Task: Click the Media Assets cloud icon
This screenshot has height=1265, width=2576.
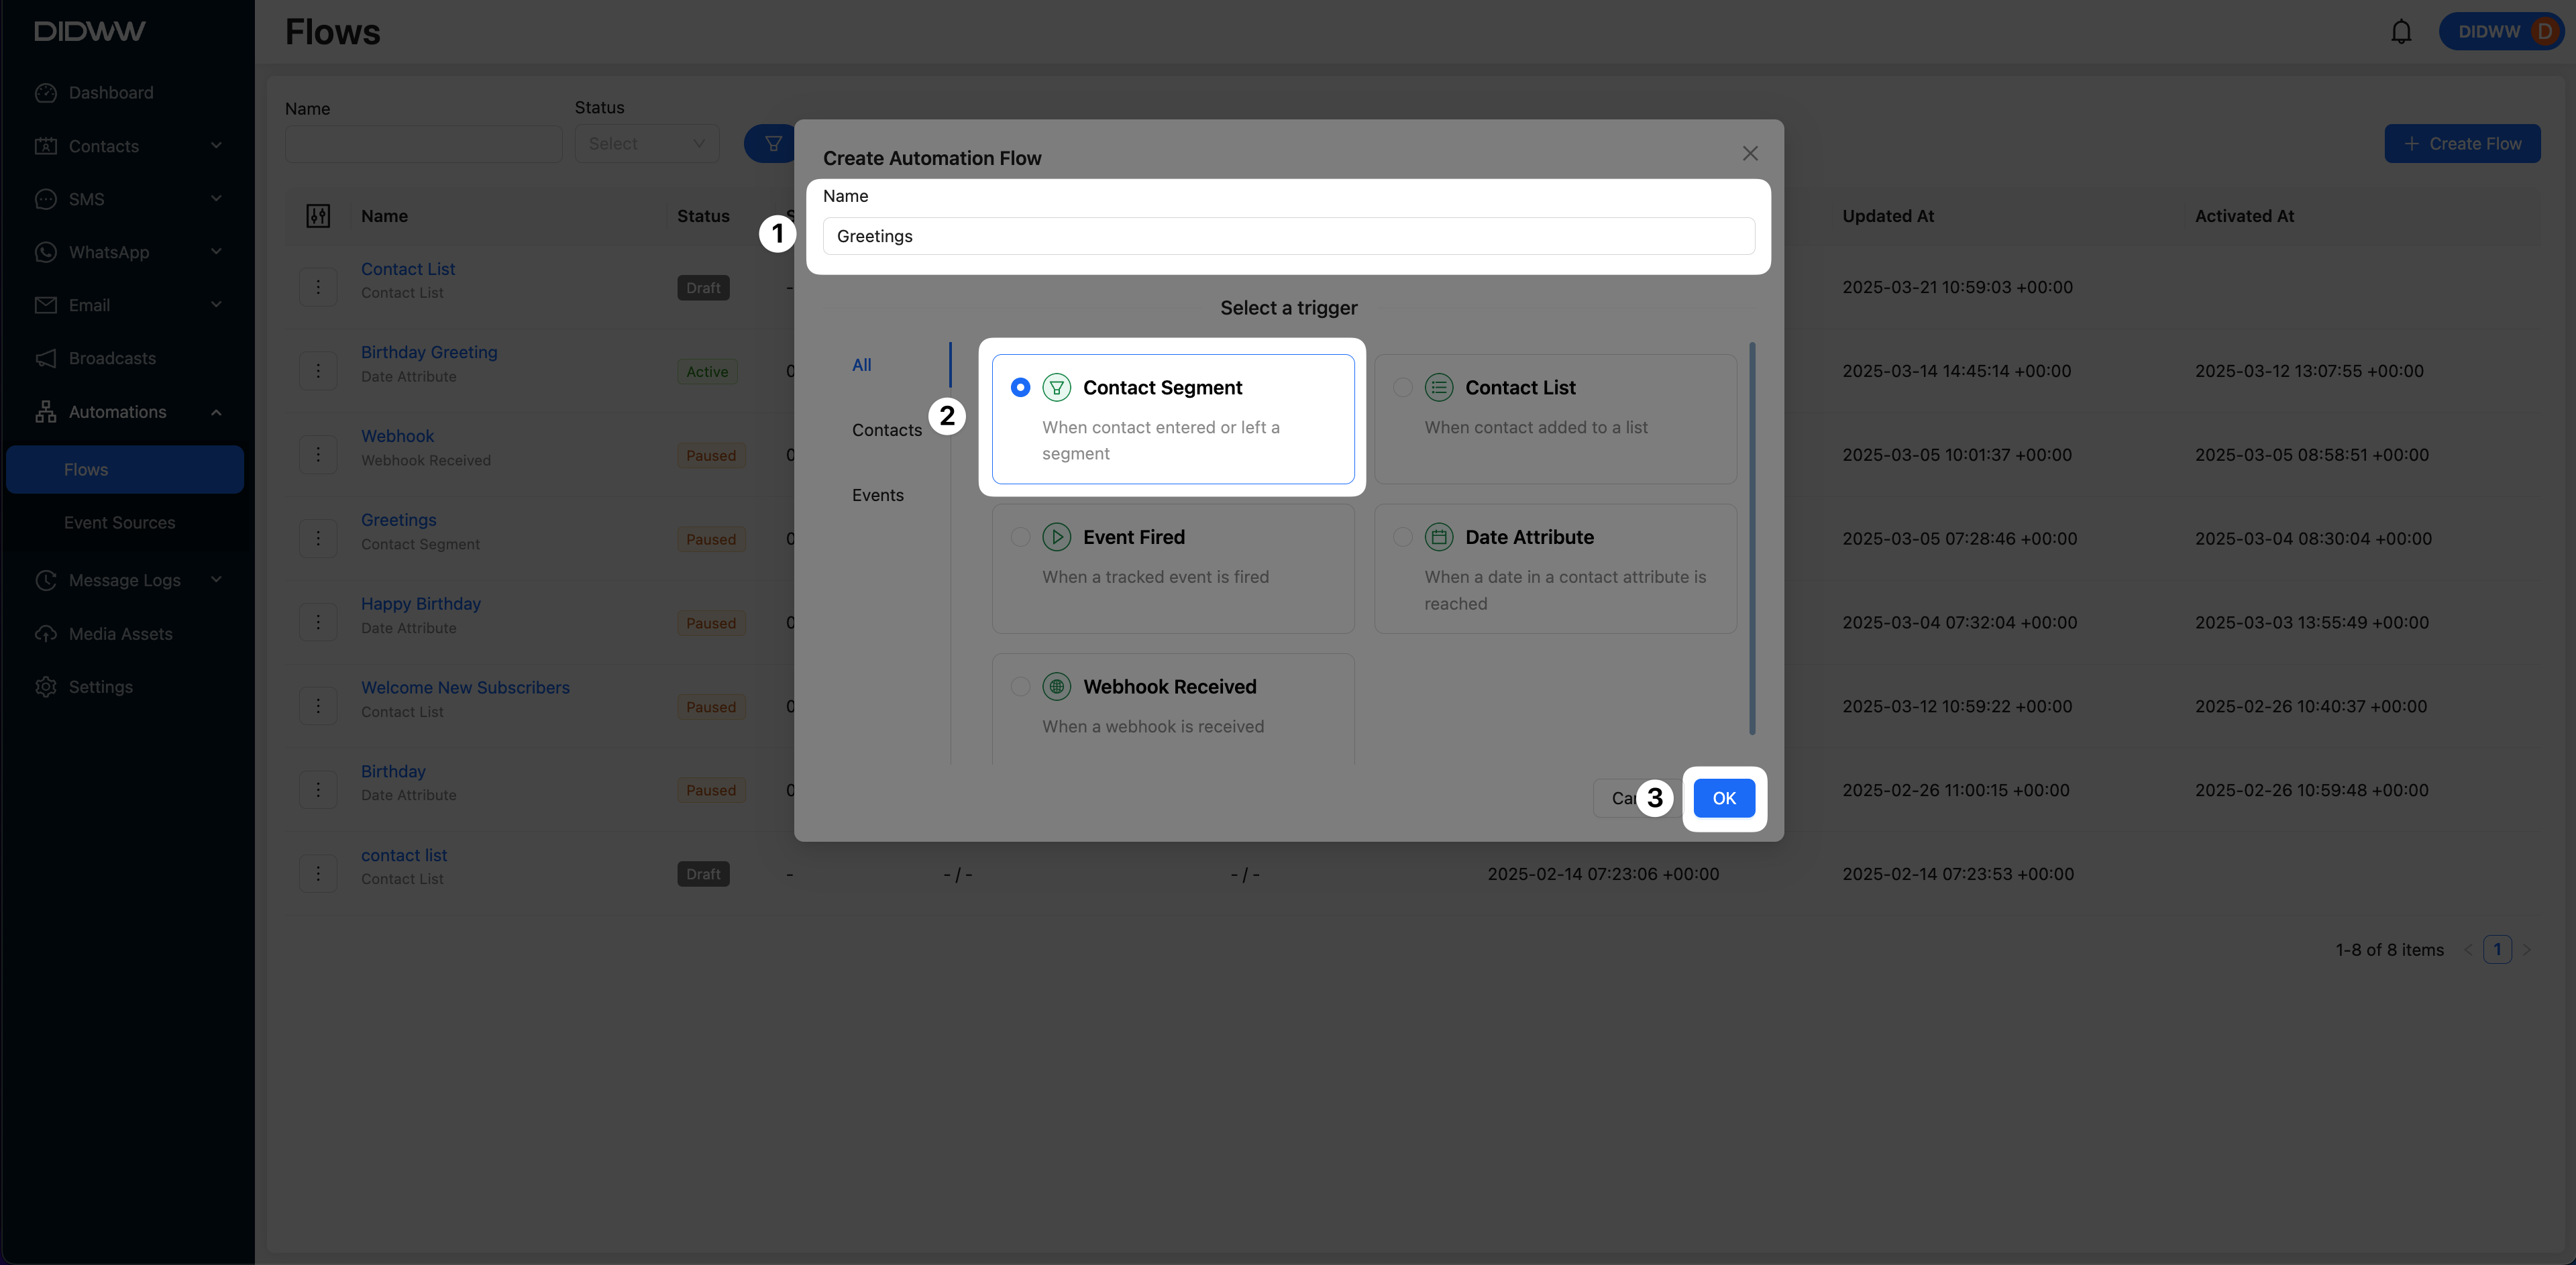Action: click(46, 634)
